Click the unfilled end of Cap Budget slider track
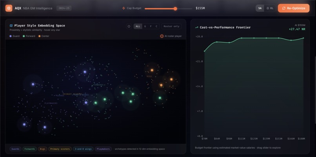 pyautogui.click(x=191, y=9)
